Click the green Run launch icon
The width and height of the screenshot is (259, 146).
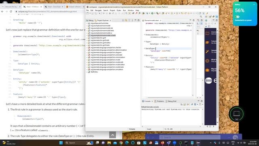pos(152,13)
